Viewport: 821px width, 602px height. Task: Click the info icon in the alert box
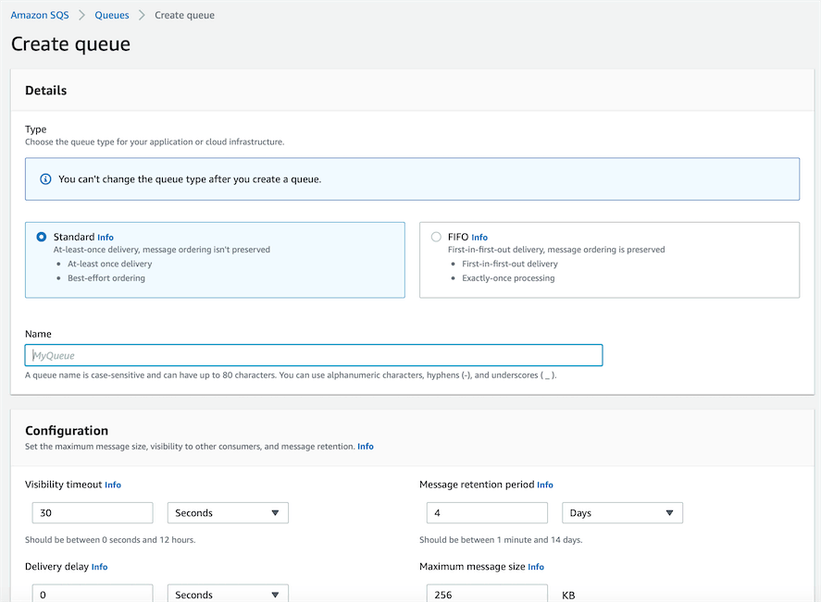[45, 179]
